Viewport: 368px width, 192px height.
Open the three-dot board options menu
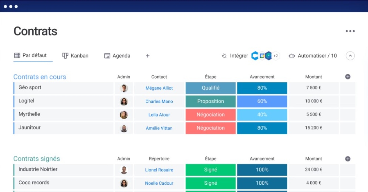point(350,31)
